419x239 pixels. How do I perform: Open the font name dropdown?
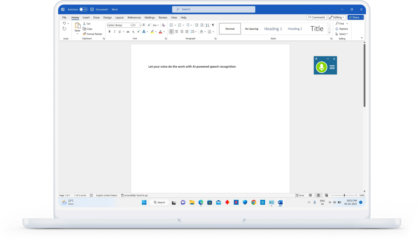pyautogui.click(x=131, y=25)
